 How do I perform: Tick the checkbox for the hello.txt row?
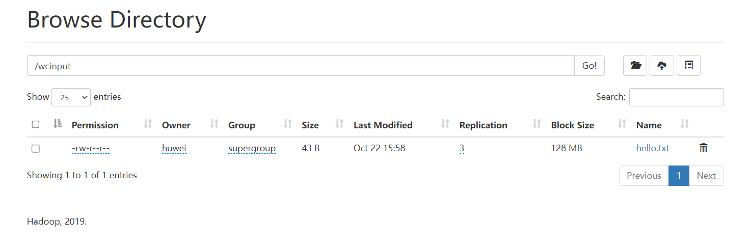pyautogui.click(x=35, y=148)
